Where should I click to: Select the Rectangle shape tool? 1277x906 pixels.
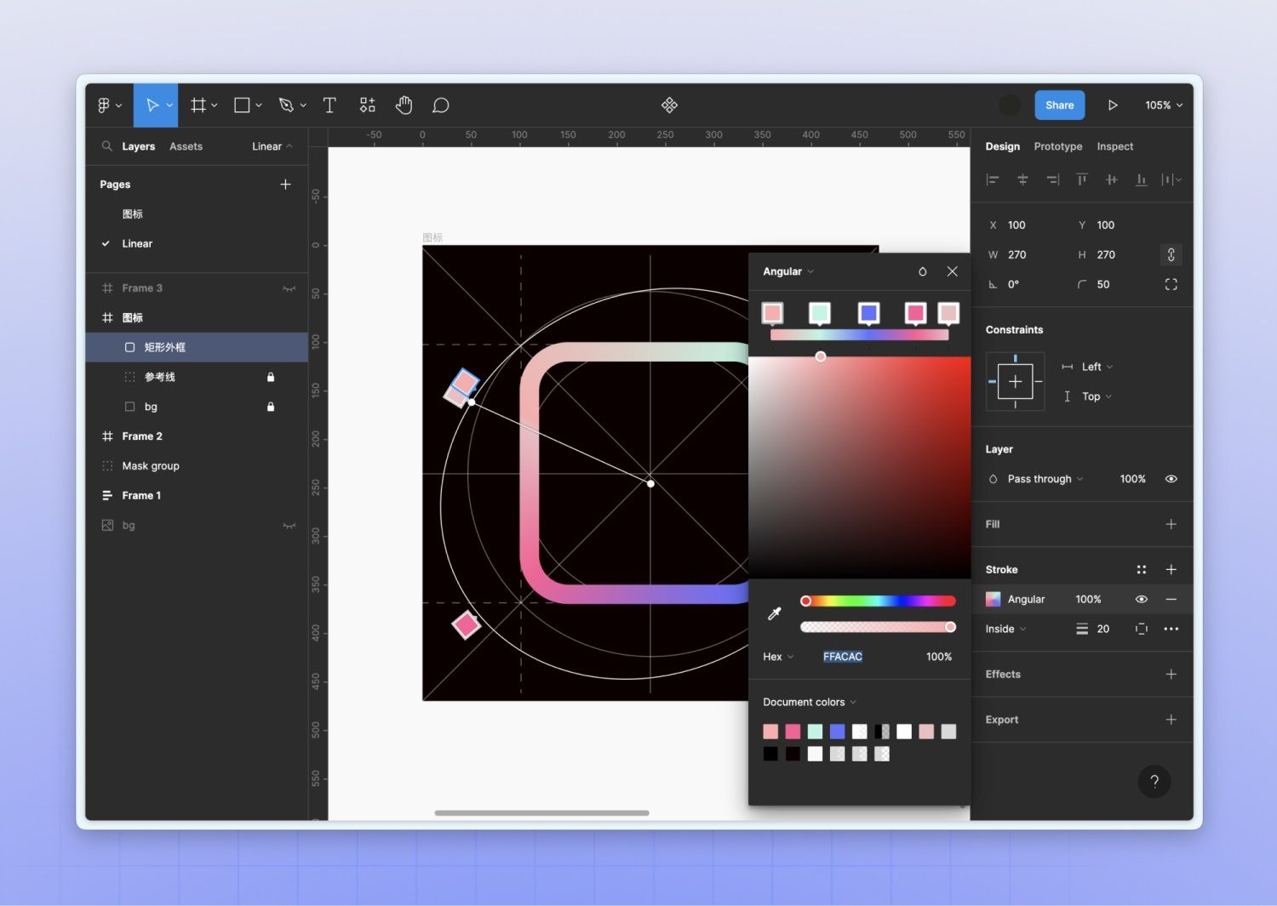pos(242,105)
